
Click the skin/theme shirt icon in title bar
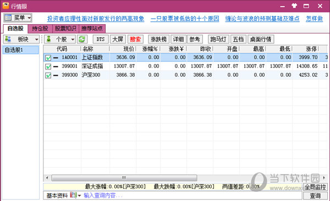294,6
